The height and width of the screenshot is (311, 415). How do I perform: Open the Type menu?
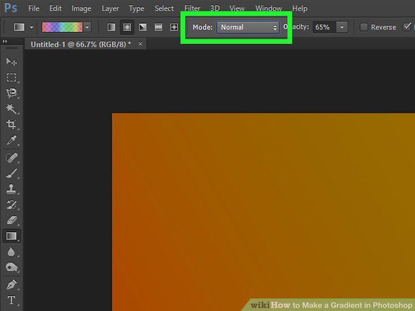click(137, 9)
